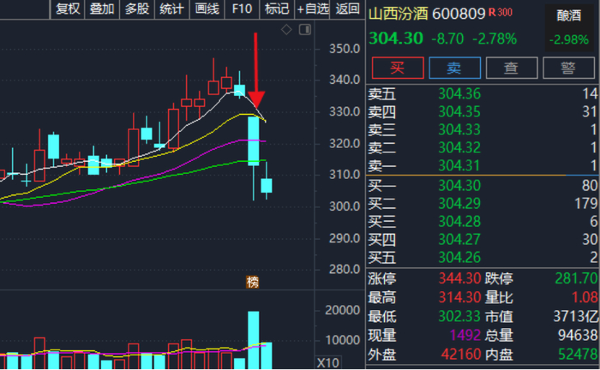Click current price 304.30 in header
The height and width of the screenshot is (370, 600).
(x=396, y=39)
